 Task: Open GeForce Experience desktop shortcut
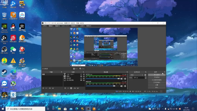click(4, 28)
